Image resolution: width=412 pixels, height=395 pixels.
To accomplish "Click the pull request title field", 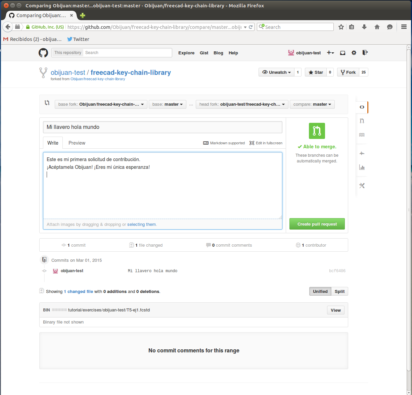I will [x=163, y=127].
